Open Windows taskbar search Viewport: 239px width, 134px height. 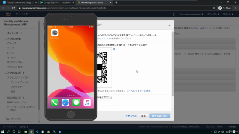coord(8,131)
